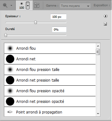Viewport: 112px width, 121px height.
Task: Pick Arrondi flou pression opacité preset
Action: tap(50, 91)
